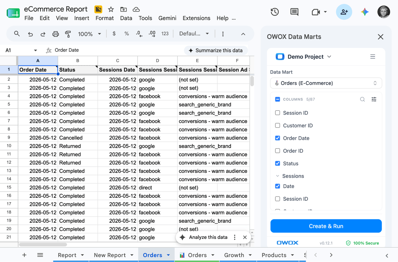Star the eCommerce Report document
398x262 pixels.
(111, 10)
